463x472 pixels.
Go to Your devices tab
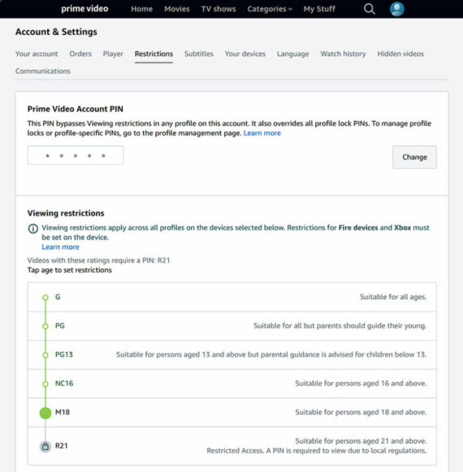(x=245, y=54)
